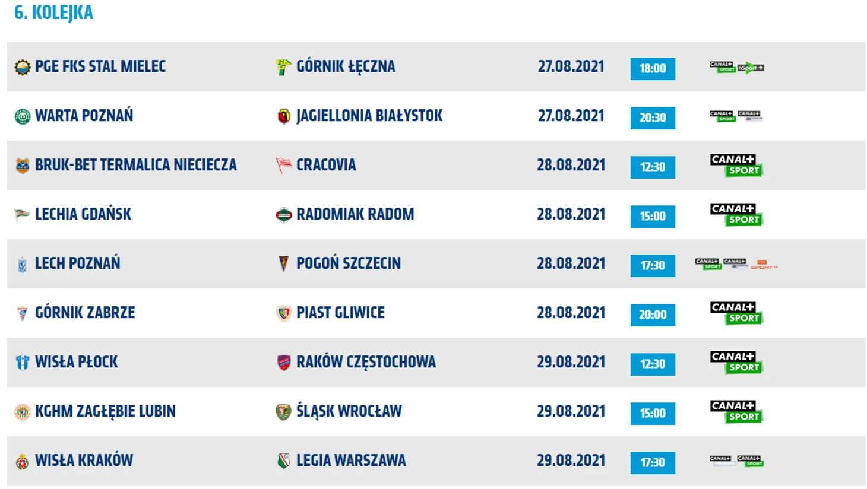Click the Wisła Kraków club crest
This screenshot has height=489, width=867.
click(x=23, y=461)
